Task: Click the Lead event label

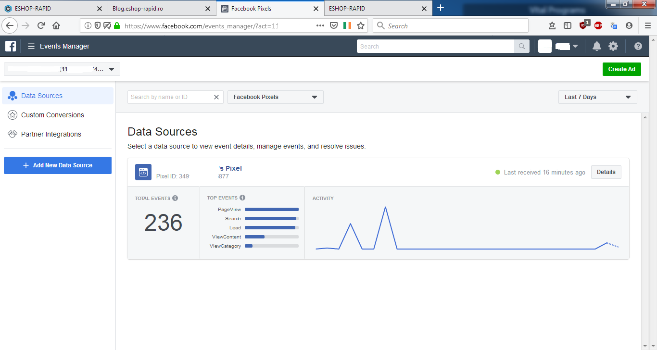Action: click(x=235, y=228)
